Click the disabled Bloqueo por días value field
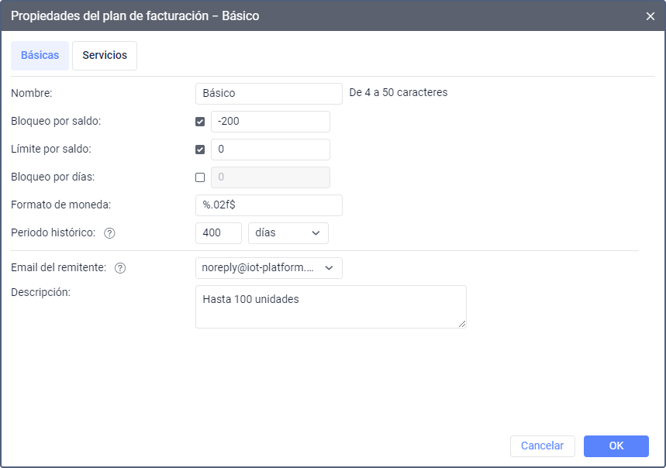The width and height of the screenshot is (666, 468). coord(271,177)
